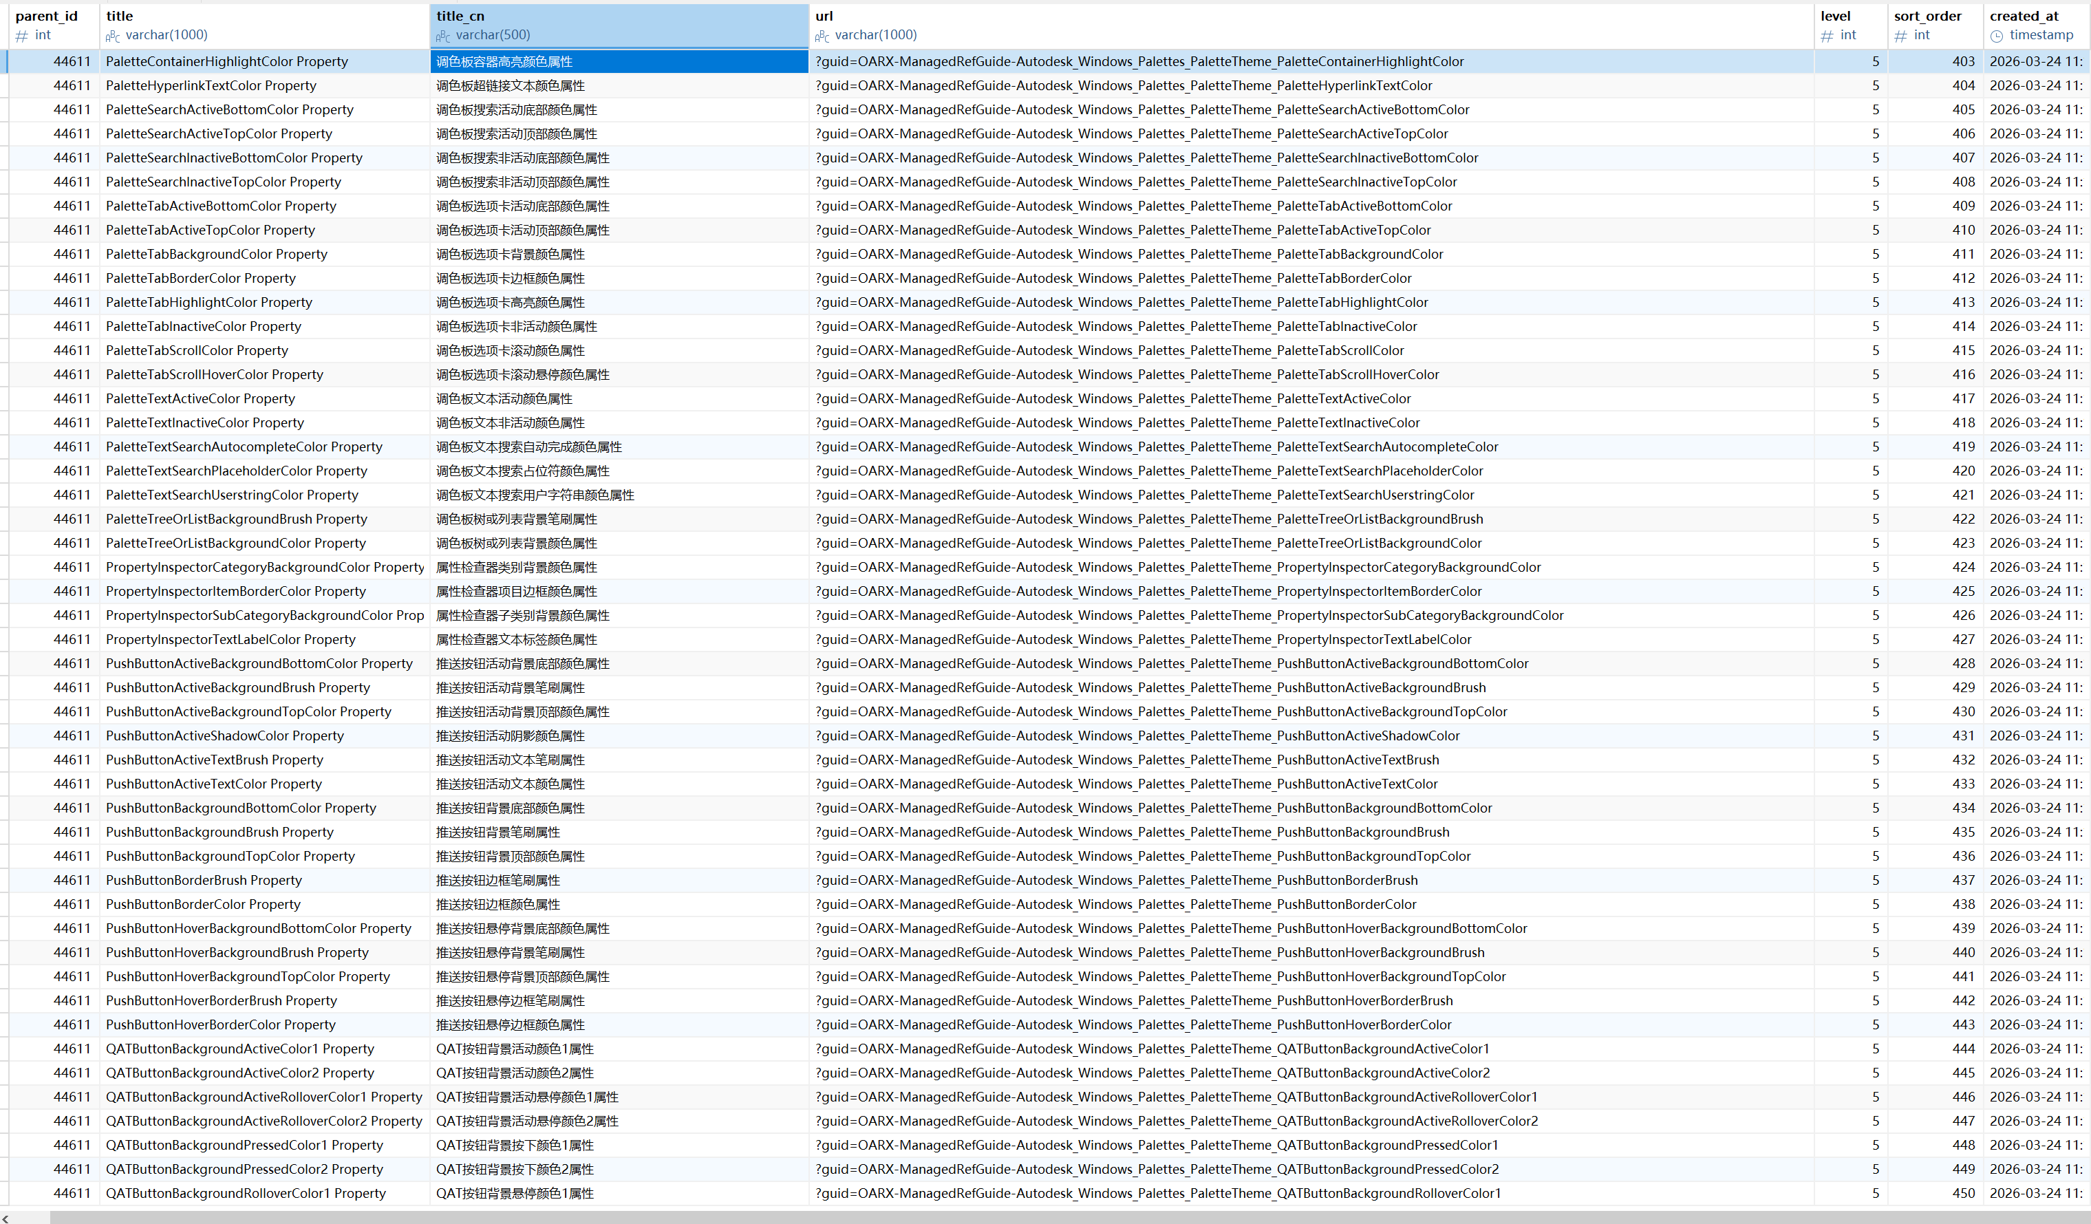2091x1224 pixels.
Task: Click the QAT按钮背景活动颜色1属性 cell
Action: point(515,1049)
